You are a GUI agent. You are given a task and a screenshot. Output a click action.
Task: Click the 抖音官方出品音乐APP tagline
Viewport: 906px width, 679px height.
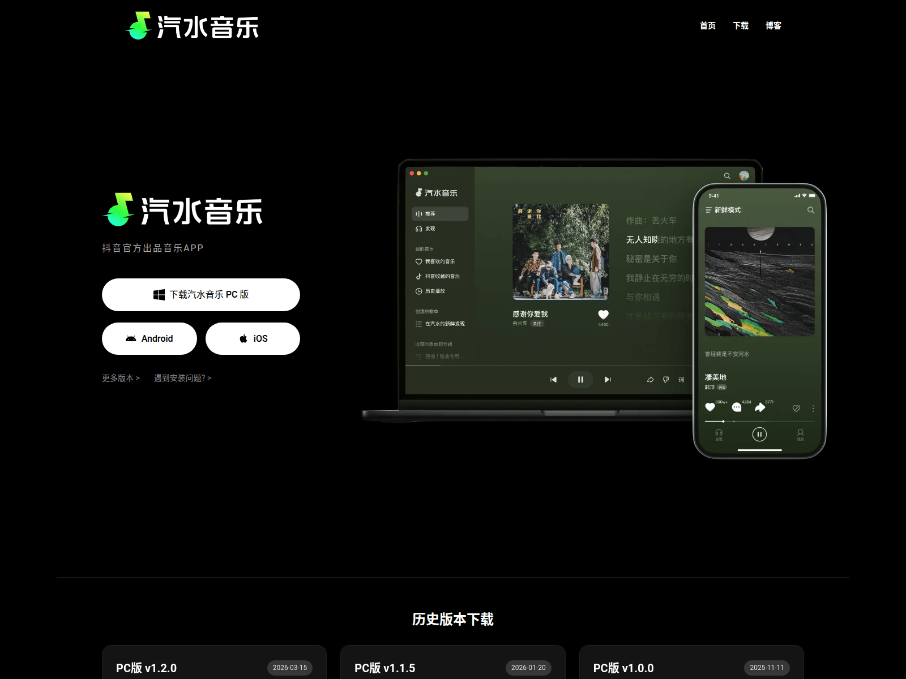pos(153,248)
